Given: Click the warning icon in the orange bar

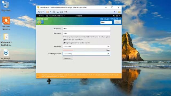Looking at the screenshot, I should click(x=38, y=76).
